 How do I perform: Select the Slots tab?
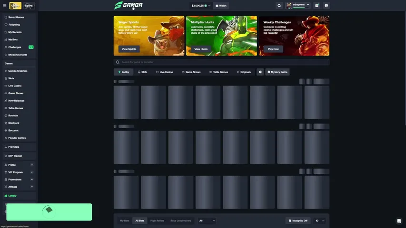click(142, 72)
